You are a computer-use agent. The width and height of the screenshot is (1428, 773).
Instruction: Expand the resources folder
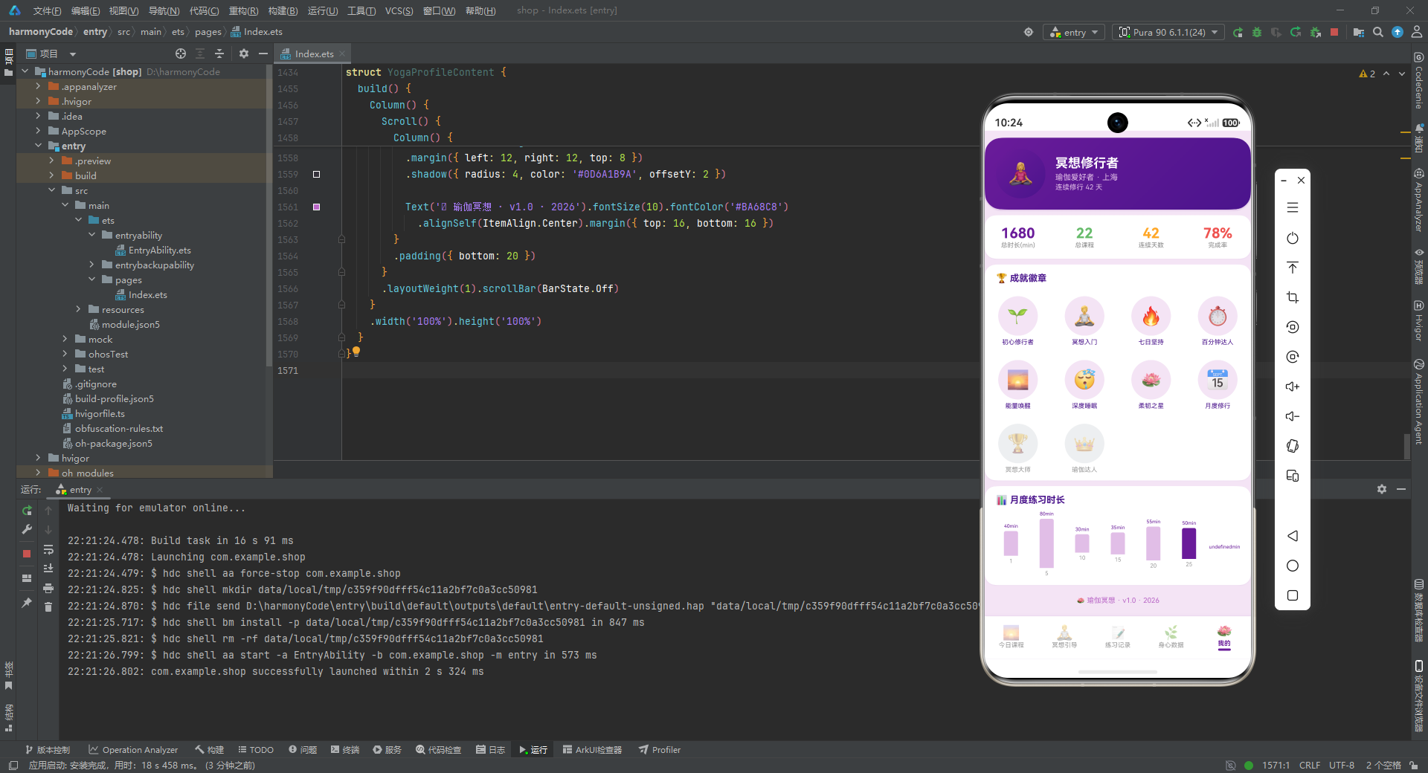78,309
